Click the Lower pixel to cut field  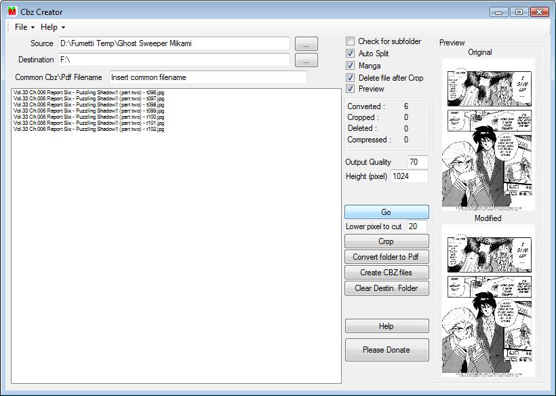416,226
